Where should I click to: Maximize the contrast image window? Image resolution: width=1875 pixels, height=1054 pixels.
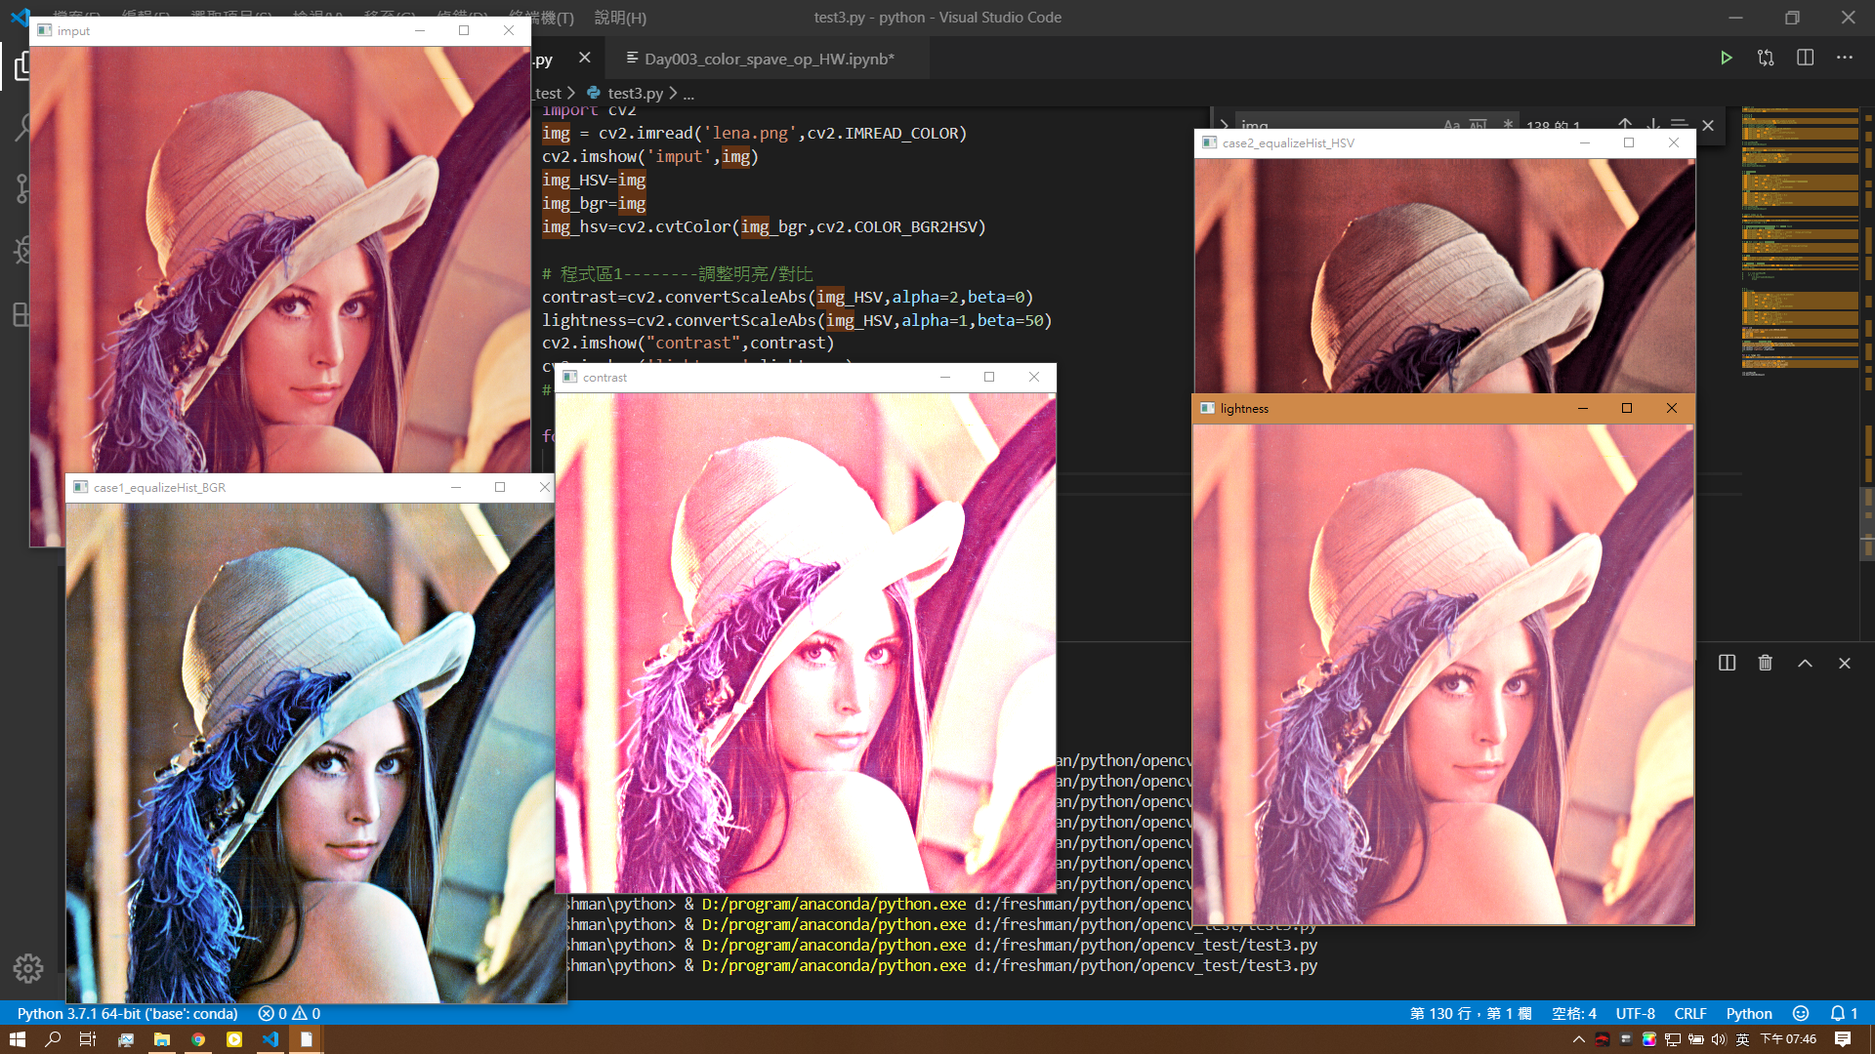989,377
